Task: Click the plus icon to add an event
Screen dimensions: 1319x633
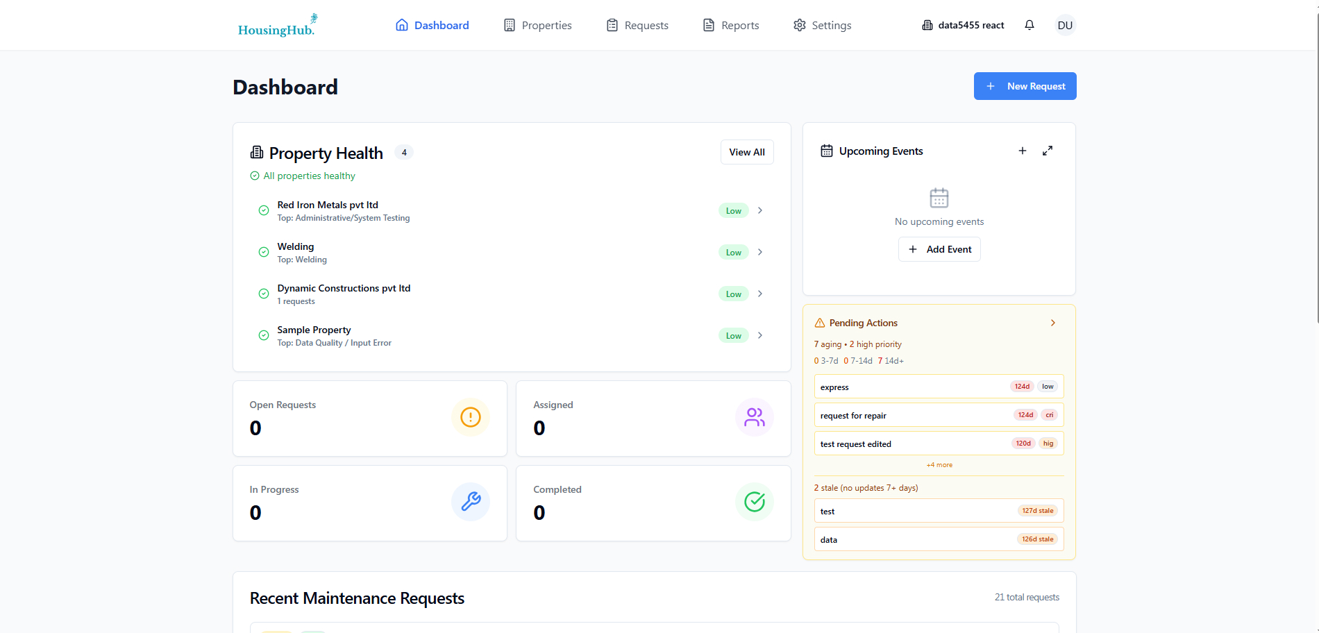Action: pyautogui.click(x=1023, y=150)
